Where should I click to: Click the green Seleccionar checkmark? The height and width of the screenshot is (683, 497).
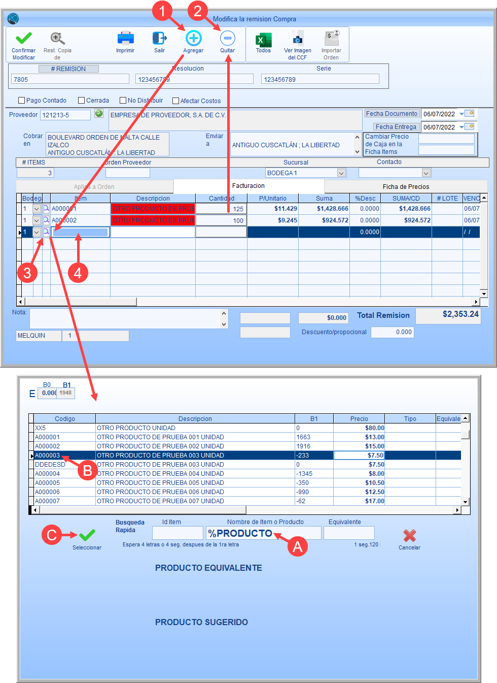pyautogui.click(x=87, y=535)
